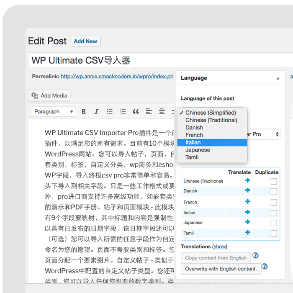Click the post title field
The height and width of the screenshot is (293, 293).
click(x=161, y=60)
